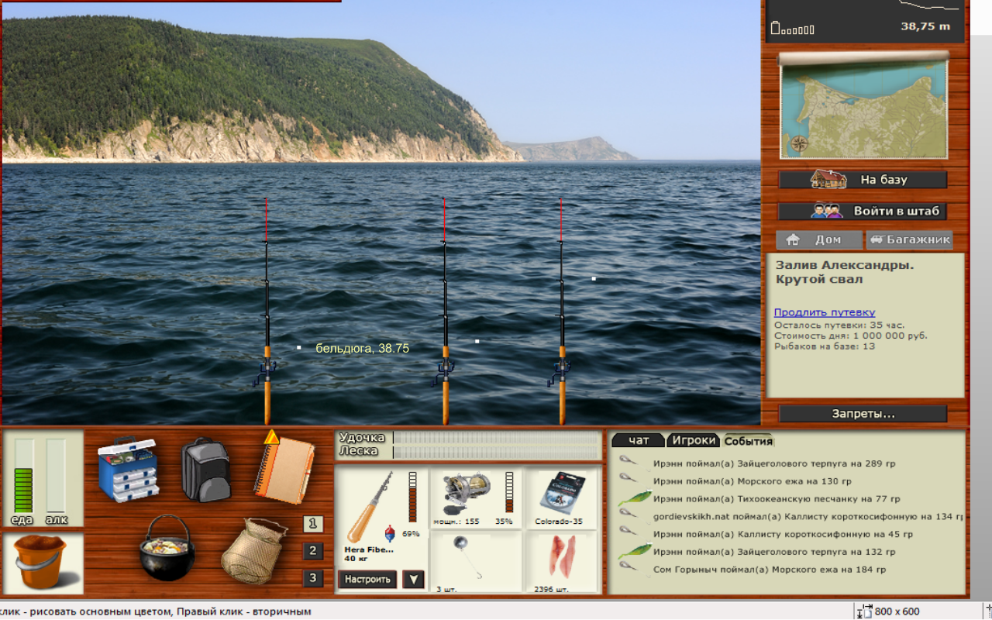The height and width of the screenshot is (620, 992).
Task: Open the blue tackle box
Action: (x=128, y=470)
